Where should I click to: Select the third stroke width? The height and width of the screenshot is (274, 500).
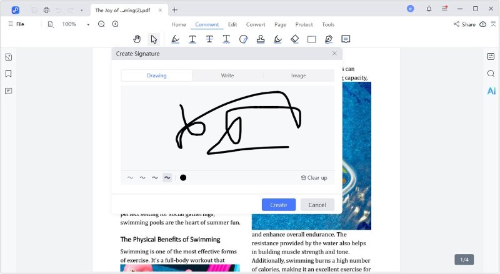click(154, 178)
